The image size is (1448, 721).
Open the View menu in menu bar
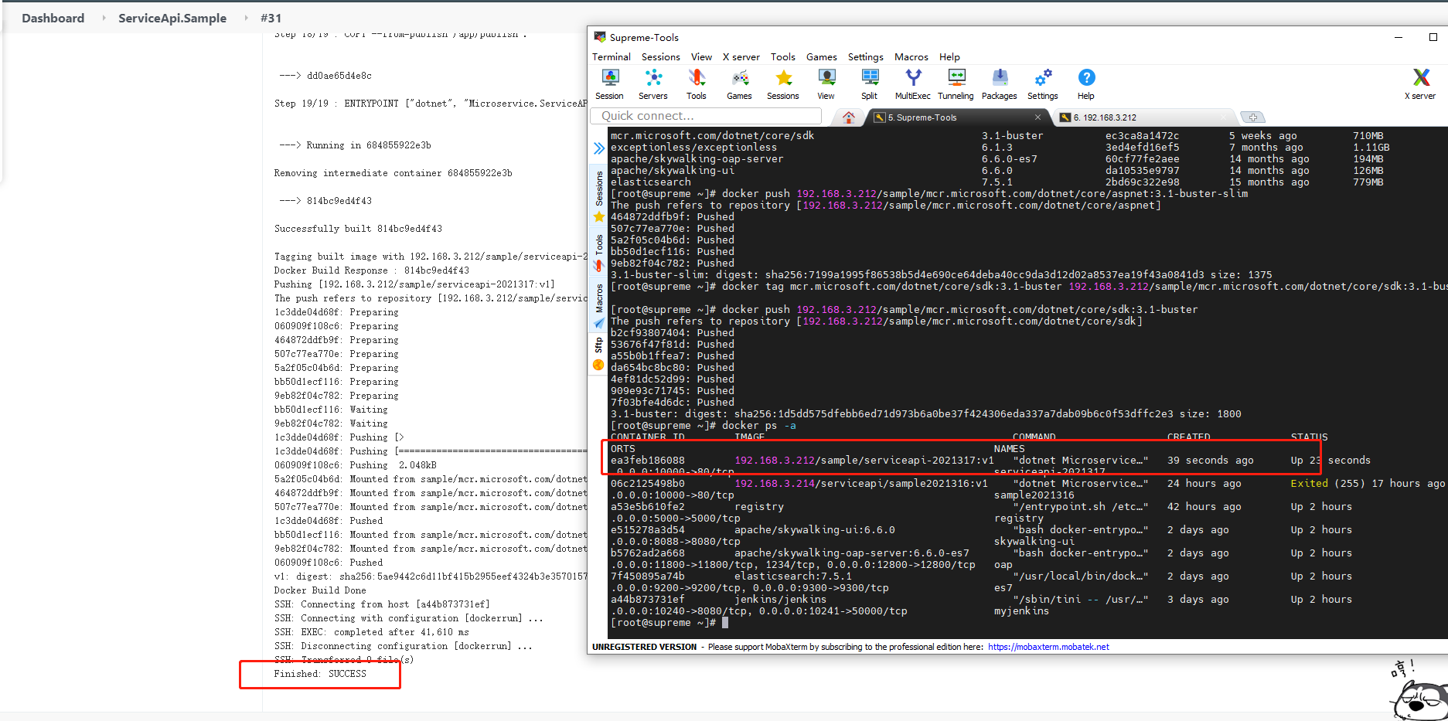click(701, 57)
